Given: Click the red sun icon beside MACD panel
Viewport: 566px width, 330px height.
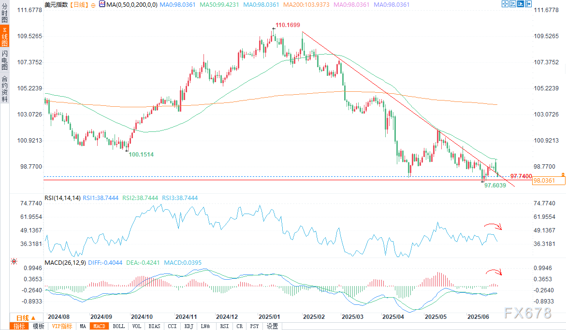Looking at the screenshot, I should [14, 261].
